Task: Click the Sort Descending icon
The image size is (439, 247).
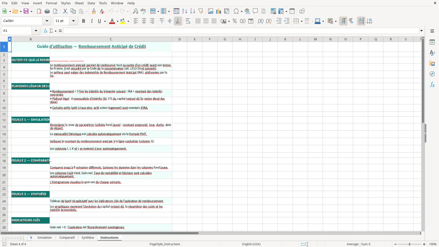Action: (x=193, y=11)
